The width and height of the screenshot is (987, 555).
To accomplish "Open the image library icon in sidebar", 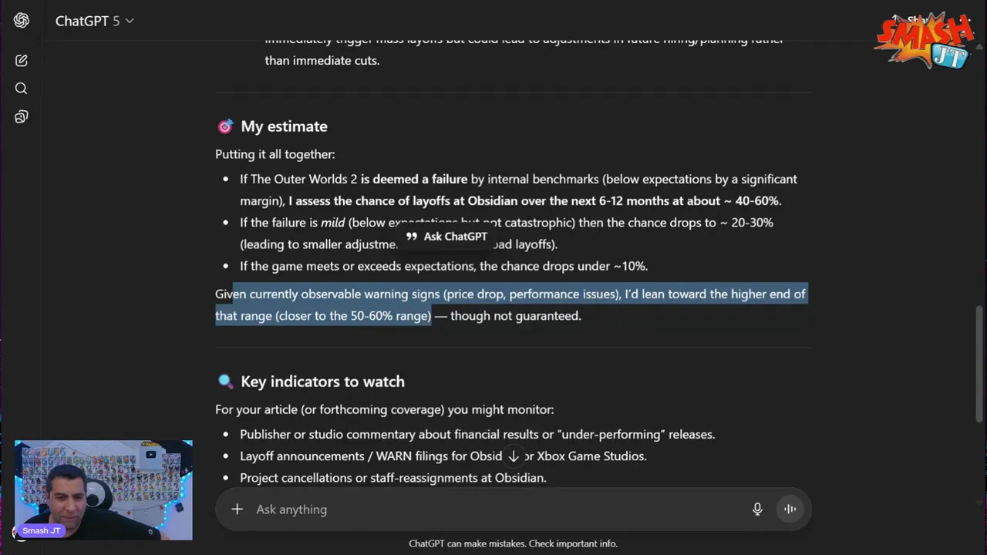I will pos(22,117).
